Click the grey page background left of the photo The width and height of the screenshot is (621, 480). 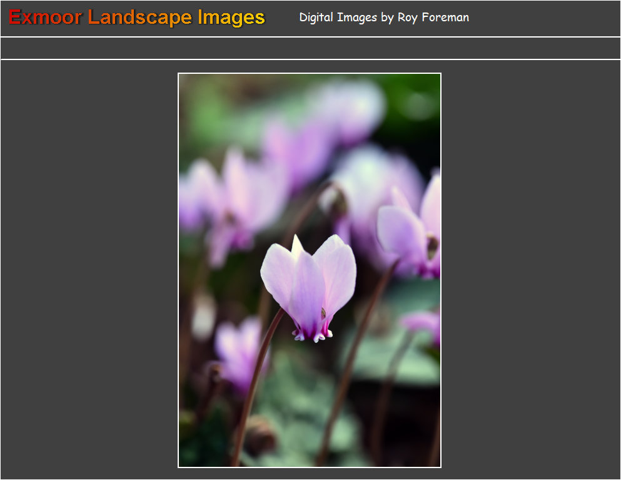[88, 269]
